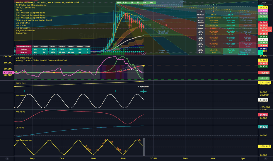Select the CERSPE pane label

point(20,128)
